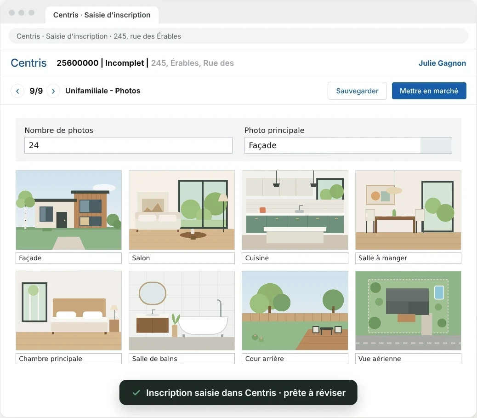Edit the Salle de bains caption field

[x=182, y=359]
